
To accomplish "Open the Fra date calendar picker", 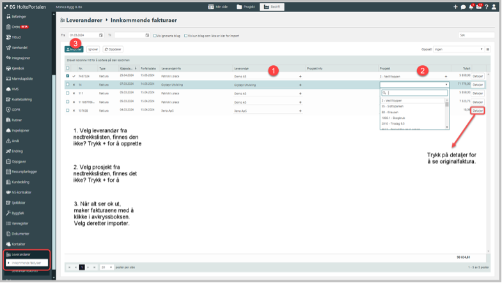I will click(x=102, y=35).
